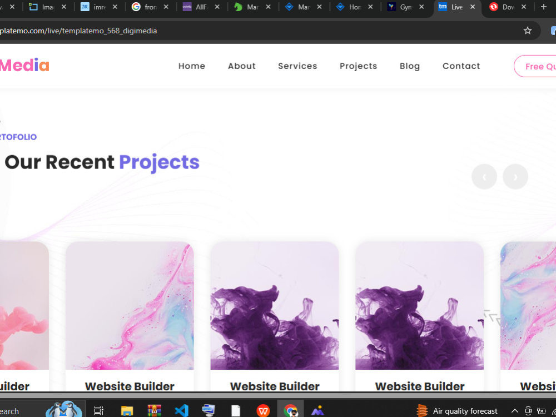Viewport: 556px width, 417px height.
Task: Open the Projects nav link
Action: (x=359, y=66)
